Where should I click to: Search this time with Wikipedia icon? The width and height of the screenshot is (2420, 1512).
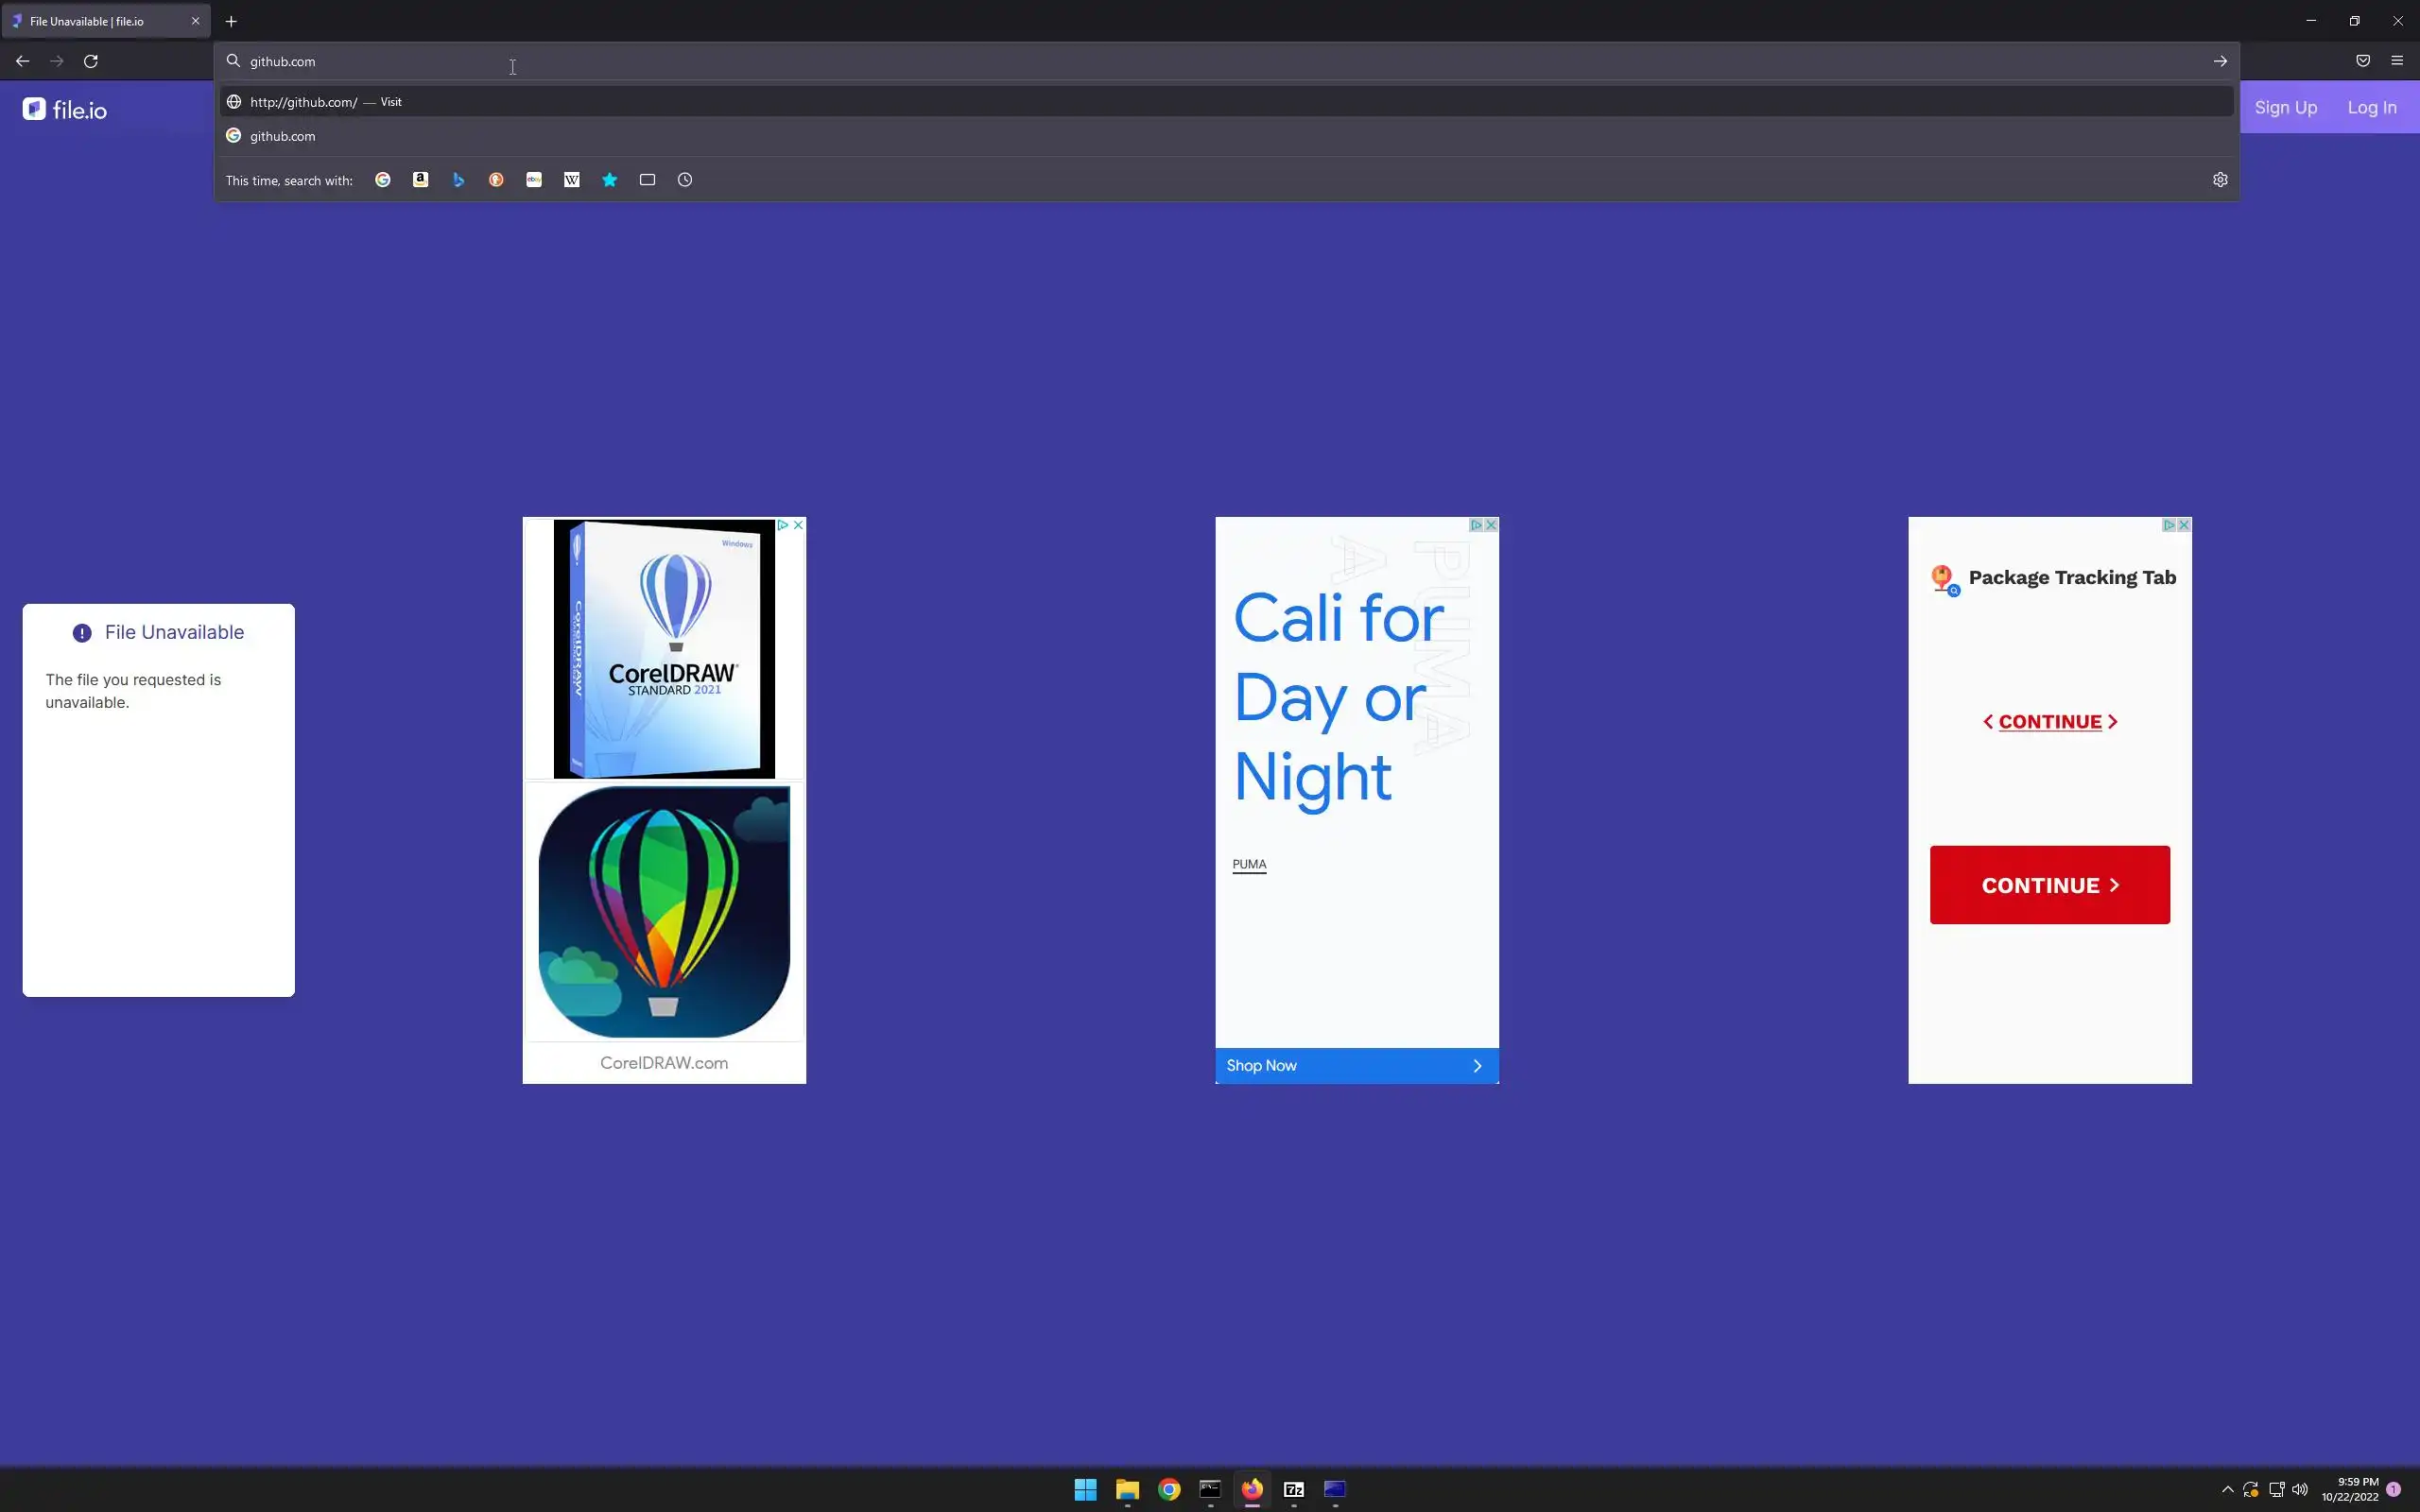[x=572, y=180]
